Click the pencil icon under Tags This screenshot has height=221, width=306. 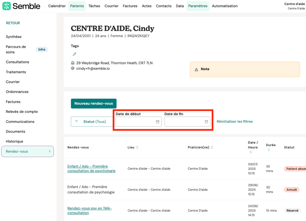[74, 54]
